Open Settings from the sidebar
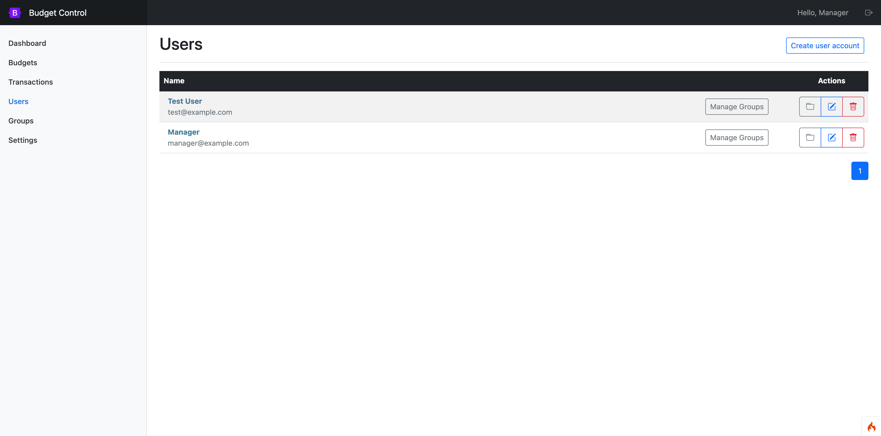881x436 pixels. [23, 140]
